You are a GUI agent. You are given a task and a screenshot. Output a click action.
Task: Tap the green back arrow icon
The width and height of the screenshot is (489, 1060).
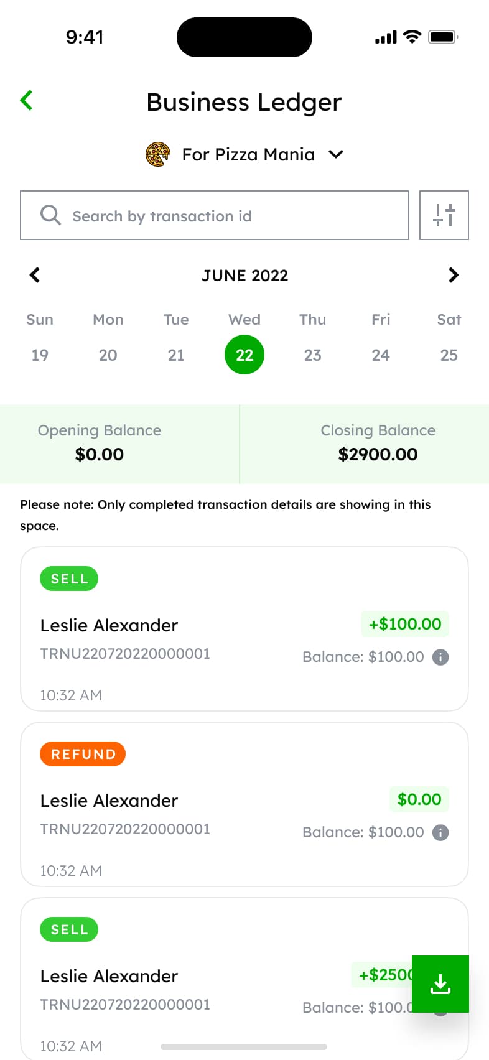pyautogui.click(x=26, y=100)
